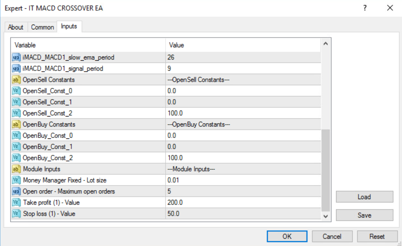Click the scroll up arrow in inputs list
This screenshot has height=246, width=402.
[326, 44]
